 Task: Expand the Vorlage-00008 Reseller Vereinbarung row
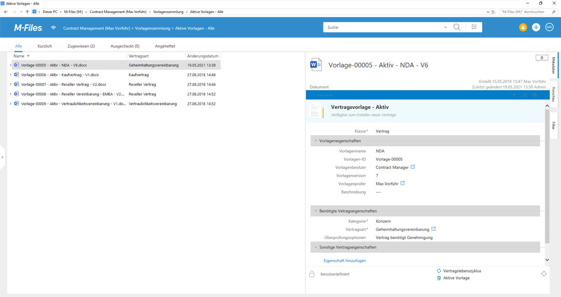(x=11, y=94)
